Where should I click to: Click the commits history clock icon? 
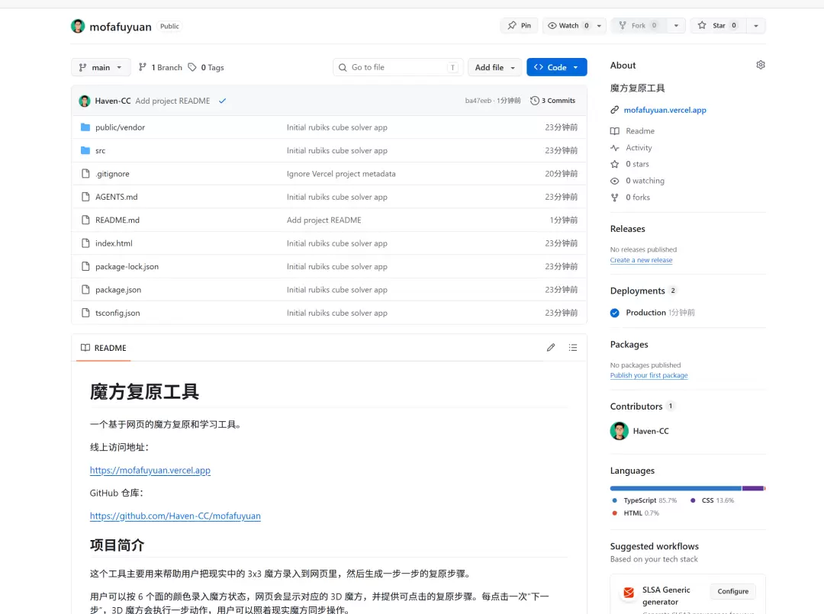coord(534,101)
